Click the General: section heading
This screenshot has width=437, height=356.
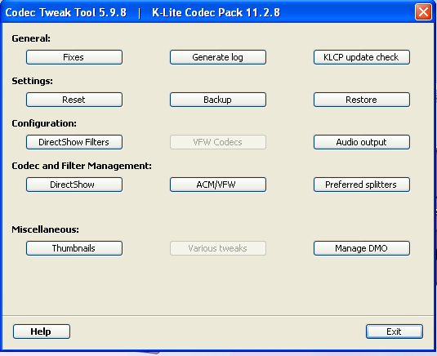pos(31,38)
